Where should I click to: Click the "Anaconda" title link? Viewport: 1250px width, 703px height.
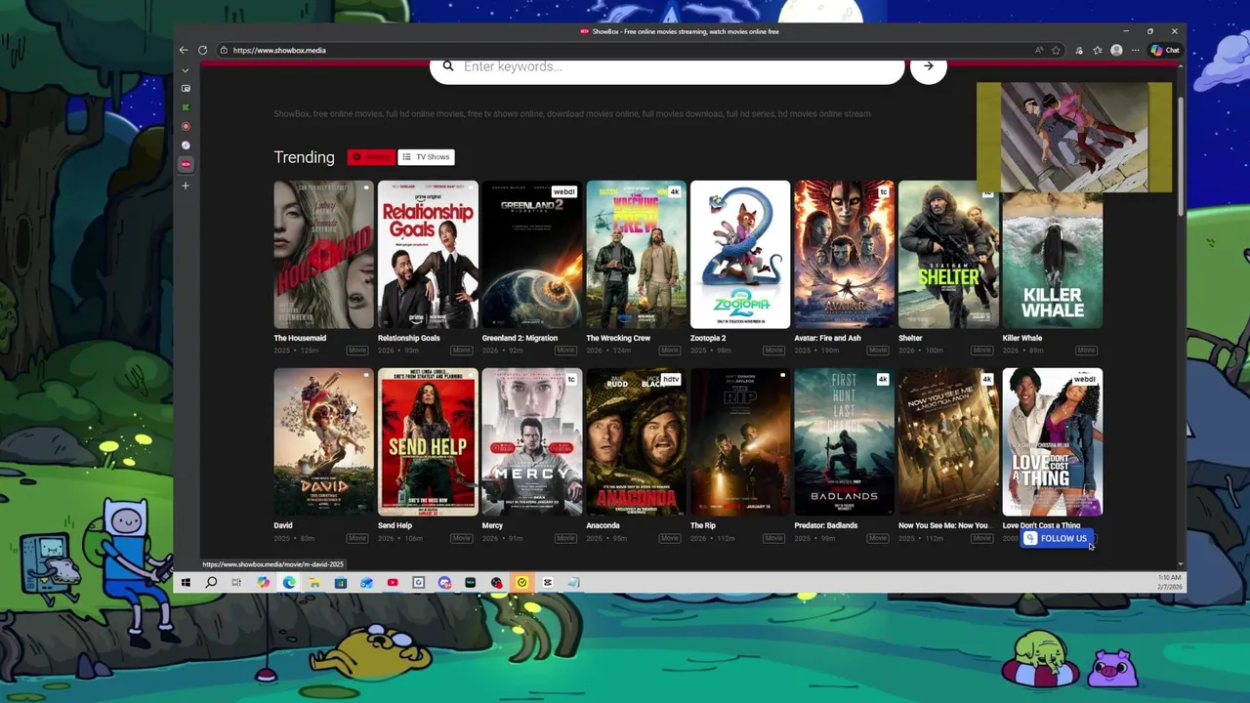coord(603,525)
